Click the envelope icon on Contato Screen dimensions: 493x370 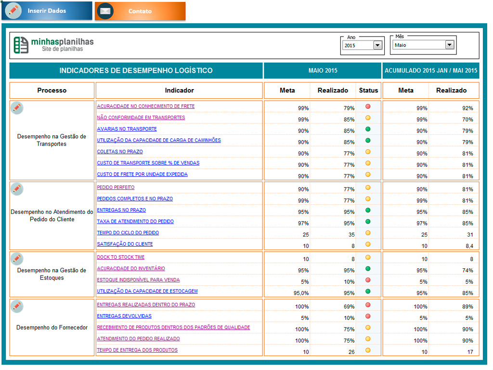(105, 11)
